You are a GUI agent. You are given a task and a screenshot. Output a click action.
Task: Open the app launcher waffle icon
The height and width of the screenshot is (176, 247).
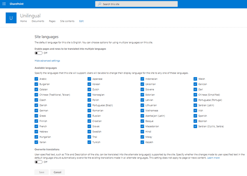pos(4,4)
